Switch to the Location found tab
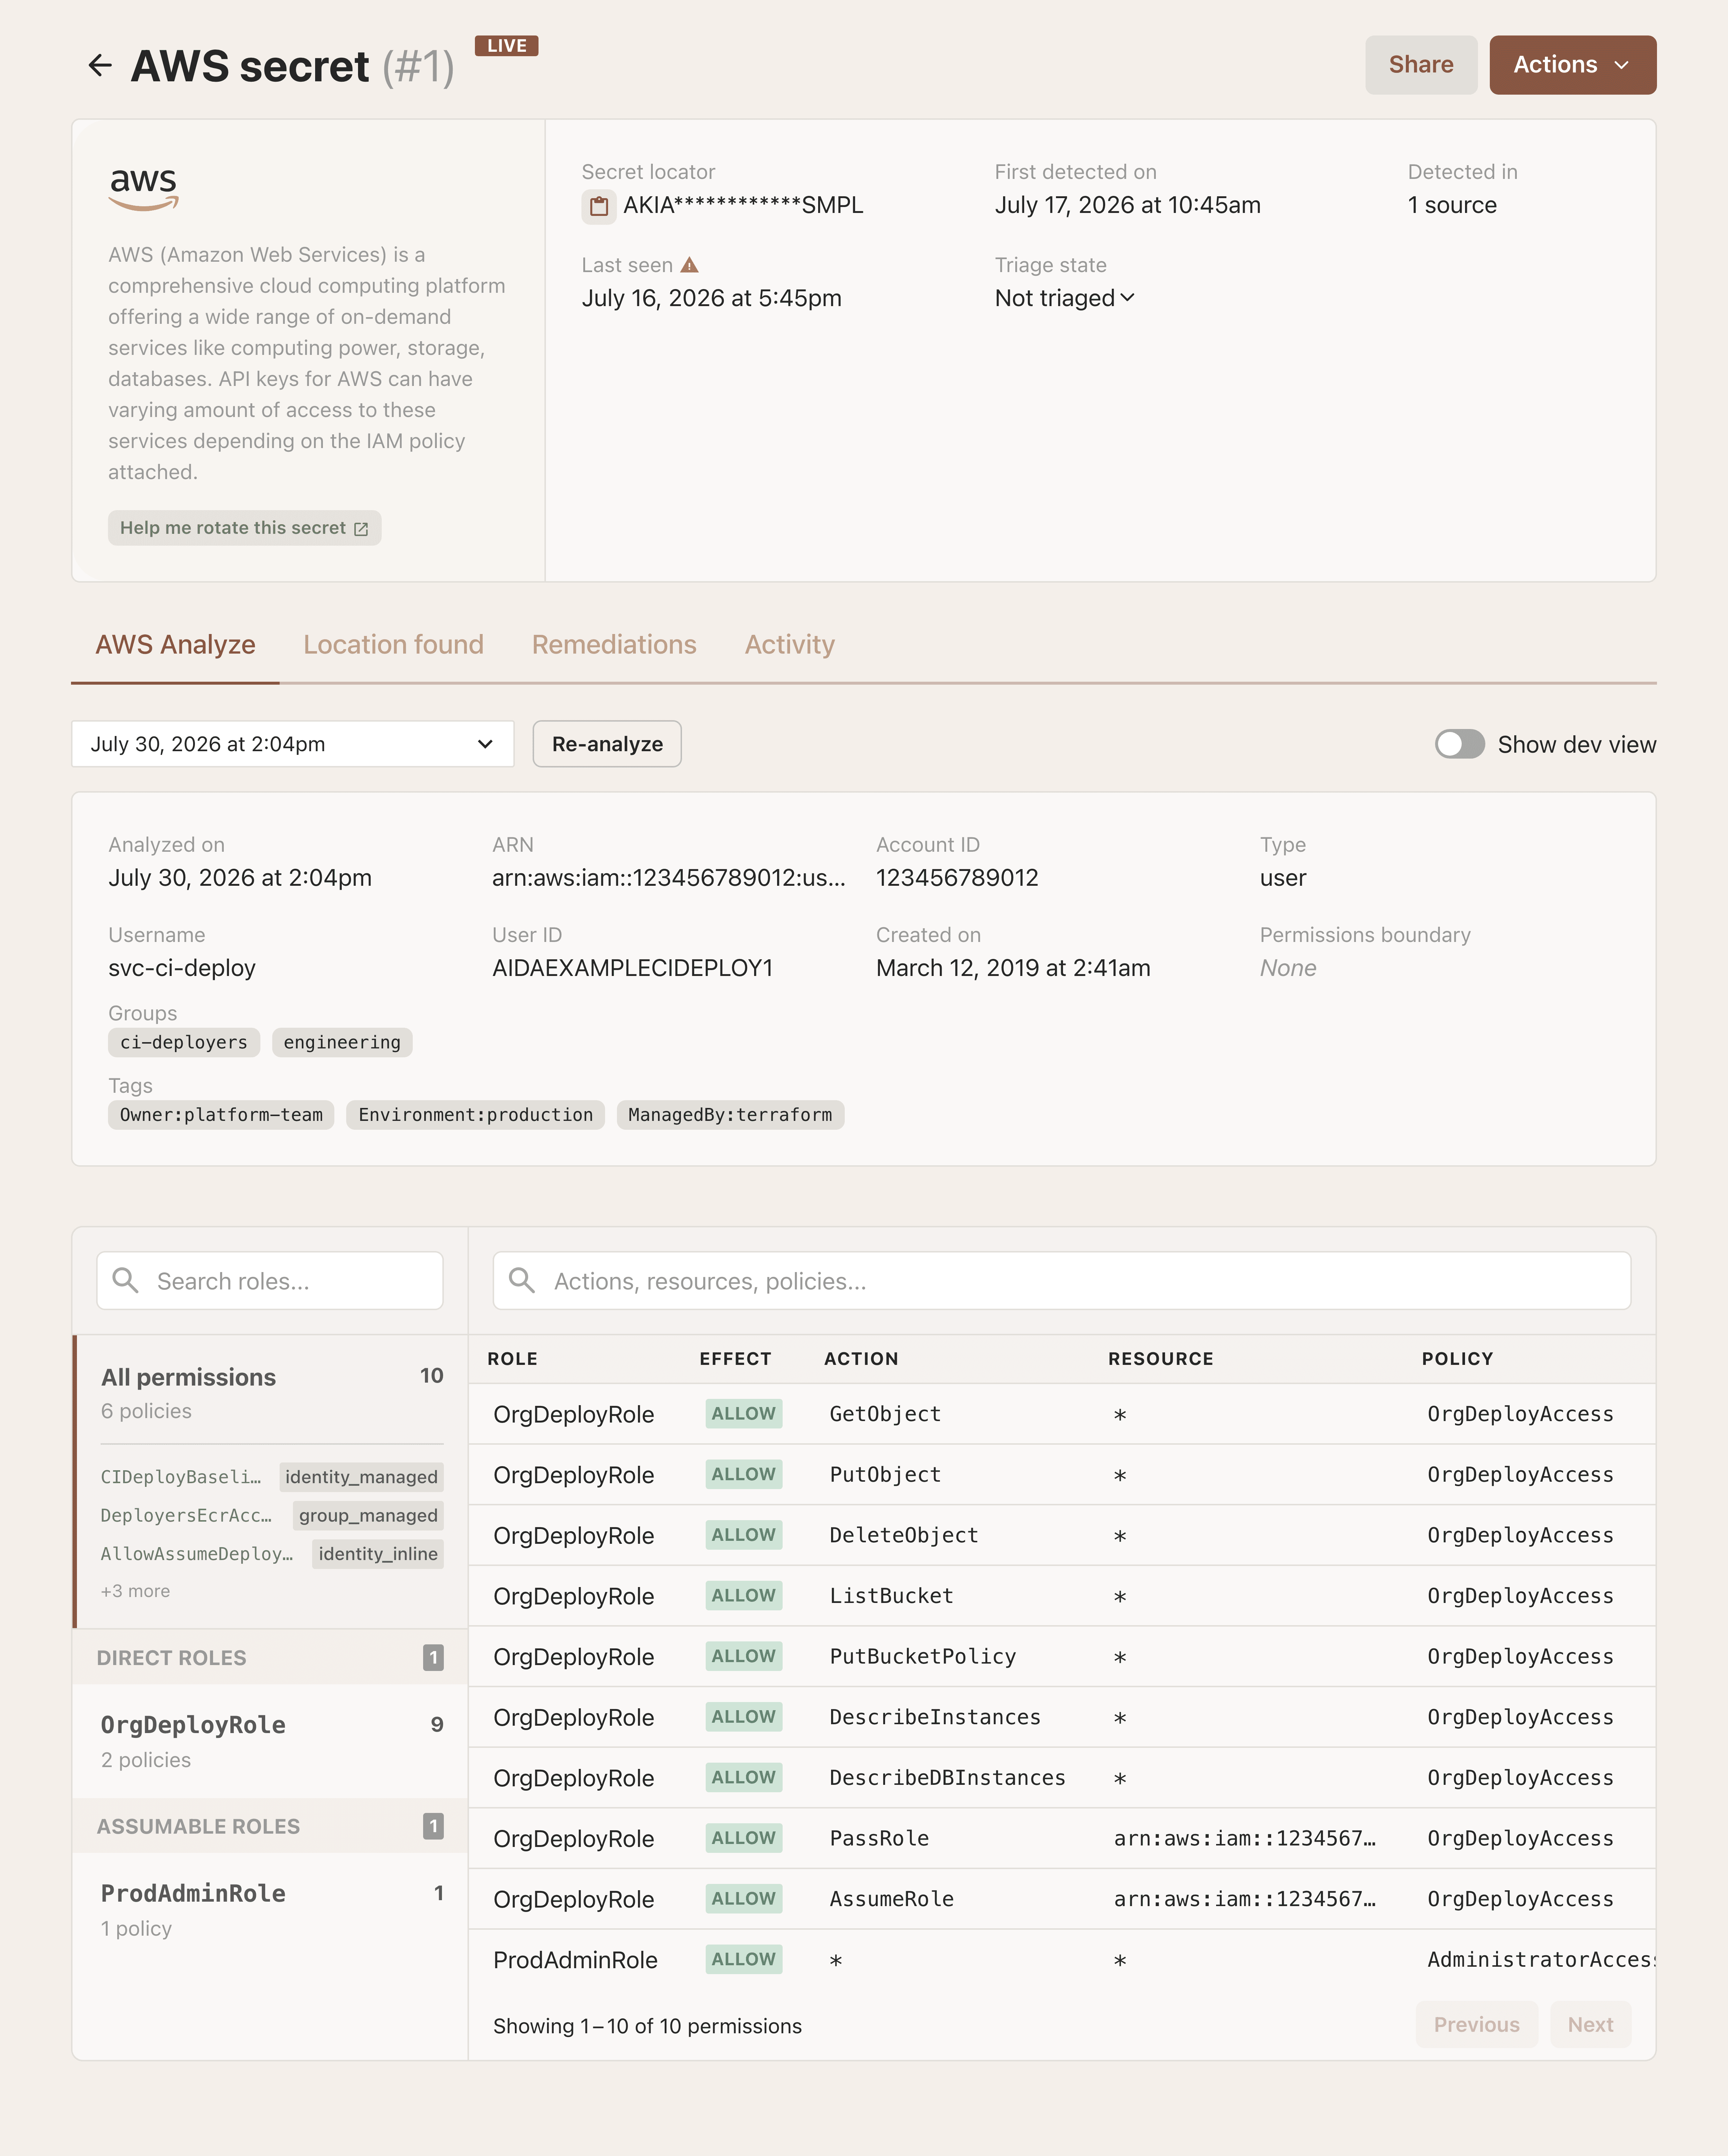Image resolution: width=1728 pixels, height=2156 pixels. (x=393, y=645)
